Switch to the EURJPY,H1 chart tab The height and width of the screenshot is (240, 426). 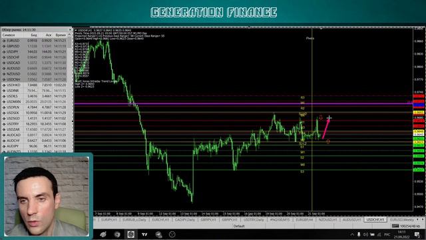tap(109, 219)
